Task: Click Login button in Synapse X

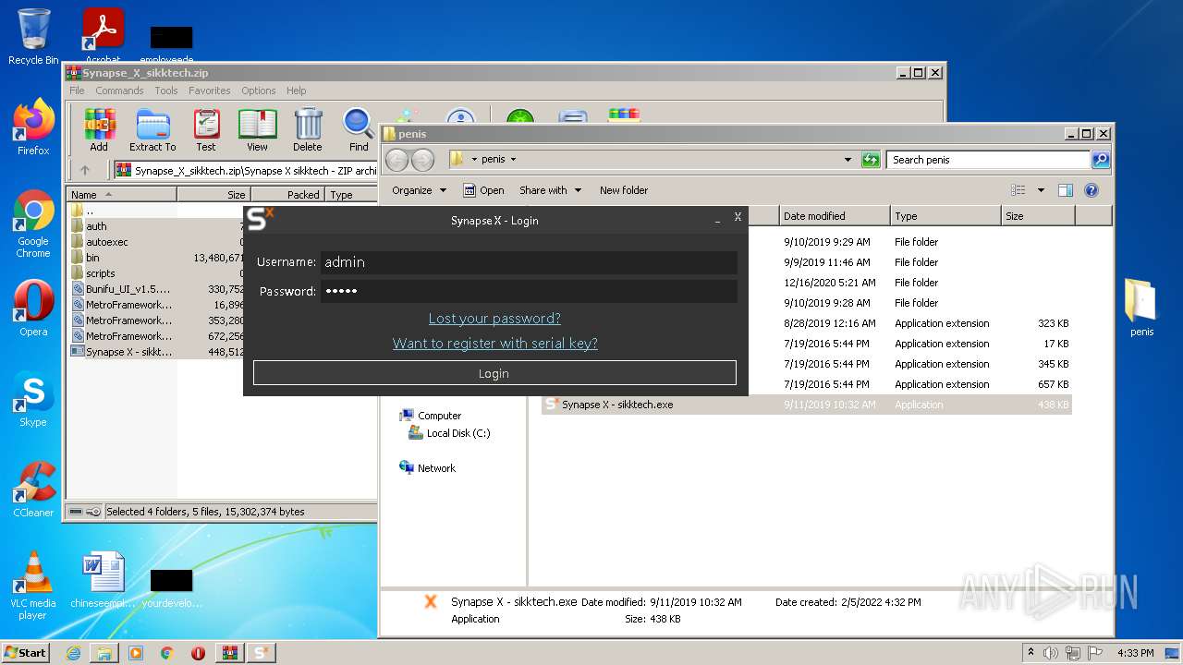Action: (x=494, y=373)
